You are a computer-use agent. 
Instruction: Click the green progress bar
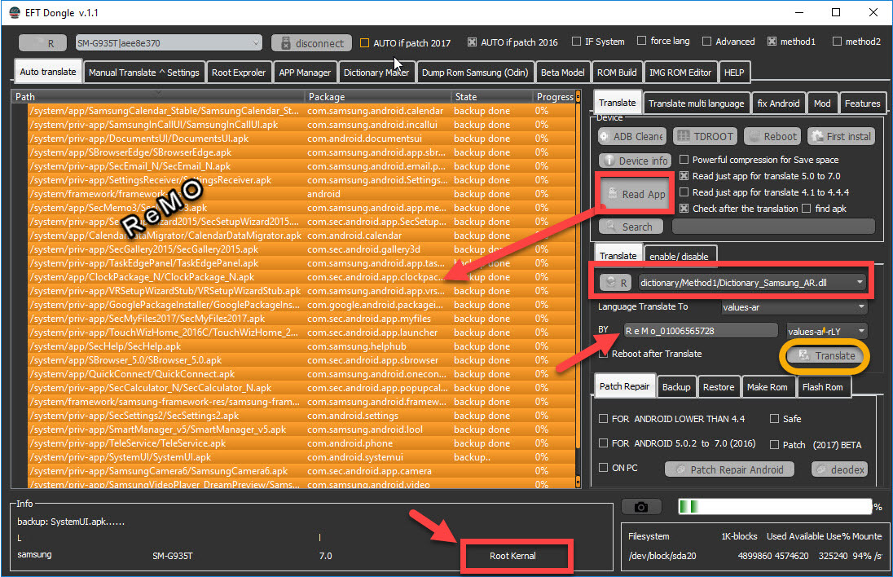[x=775, y=506]
